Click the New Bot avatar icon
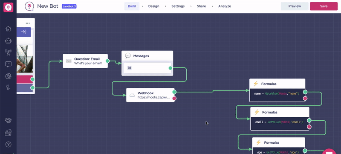 (x=29, y=6)
